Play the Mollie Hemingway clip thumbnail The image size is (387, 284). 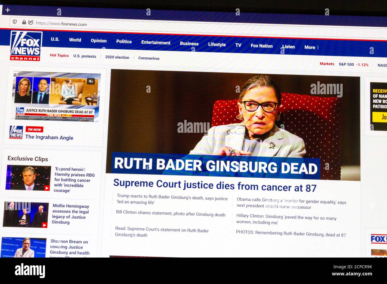(26, 214)
